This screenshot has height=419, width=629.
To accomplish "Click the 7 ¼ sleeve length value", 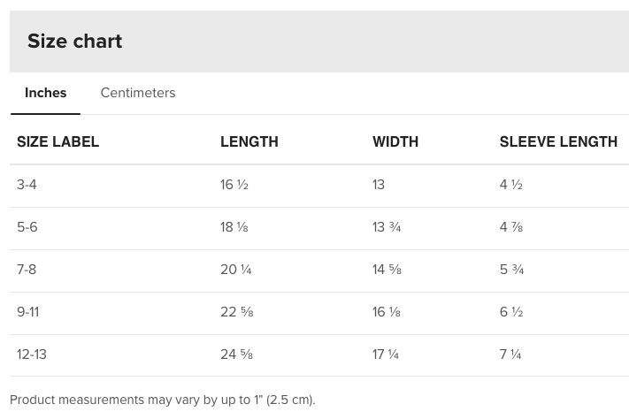I will (x=510, y=354).
